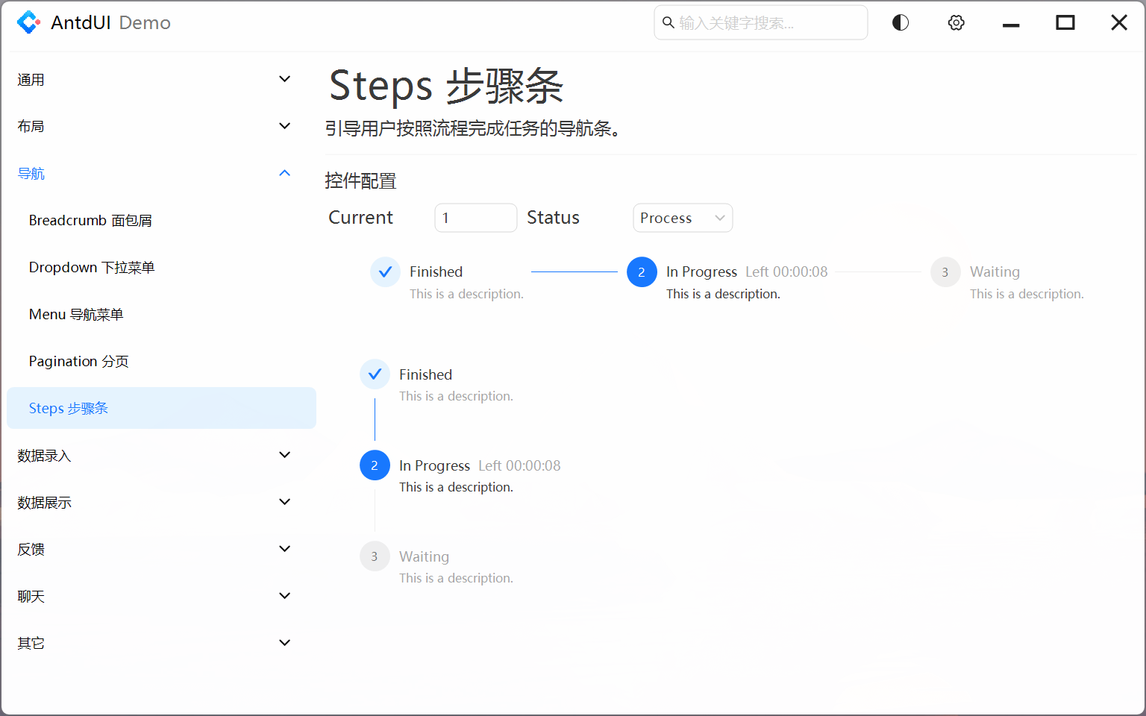Select Pagination 分页 in the sidebar
Viewport: 1146px width, 716px height.
78,361
